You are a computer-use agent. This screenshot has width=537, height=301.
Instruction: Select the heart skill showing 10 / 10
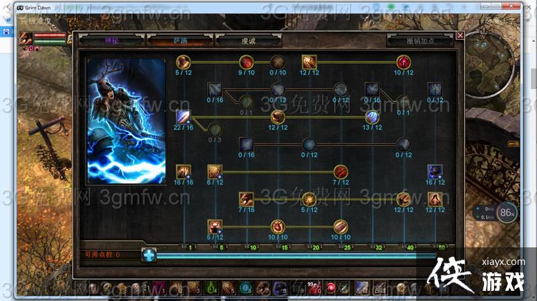click(x=278, y=227)
